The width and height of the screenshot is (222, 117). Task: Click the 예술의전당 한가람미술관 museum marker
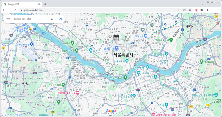click(134, 96)
